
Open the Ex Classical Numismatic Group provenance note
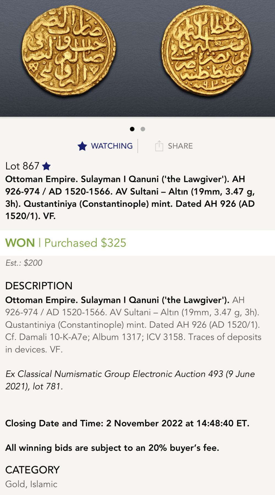pyautogui.click(x=130, y=380)
